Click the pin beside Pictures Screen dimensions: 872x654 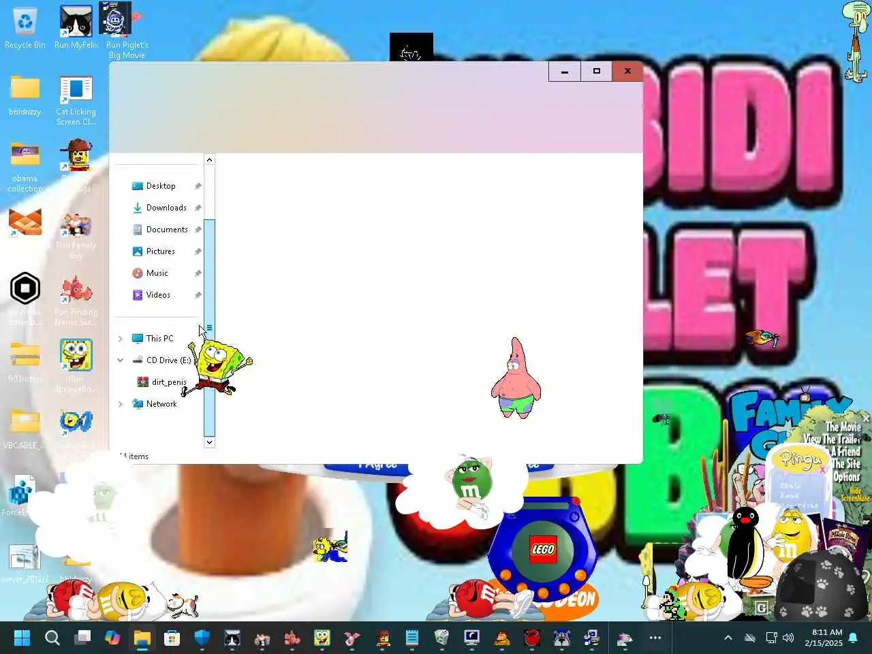(x=198, y=251)
